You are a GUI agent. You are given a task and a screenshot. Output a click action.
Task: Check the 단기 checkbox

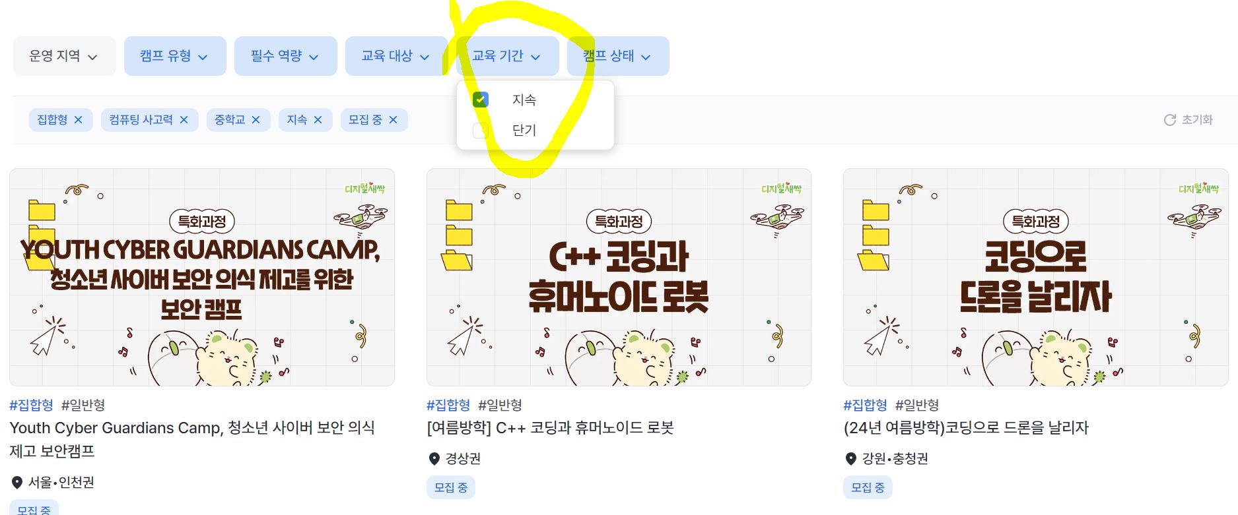(481, 130)
